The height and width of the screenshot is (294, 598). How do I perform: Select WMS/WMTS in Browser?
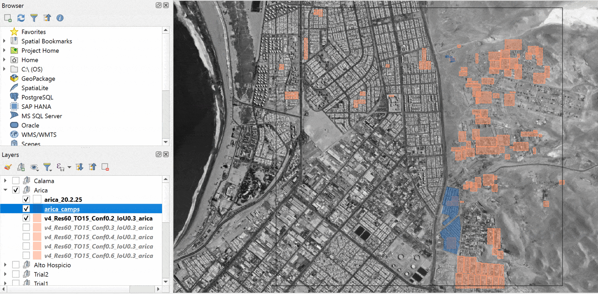(x=39, y=135)
